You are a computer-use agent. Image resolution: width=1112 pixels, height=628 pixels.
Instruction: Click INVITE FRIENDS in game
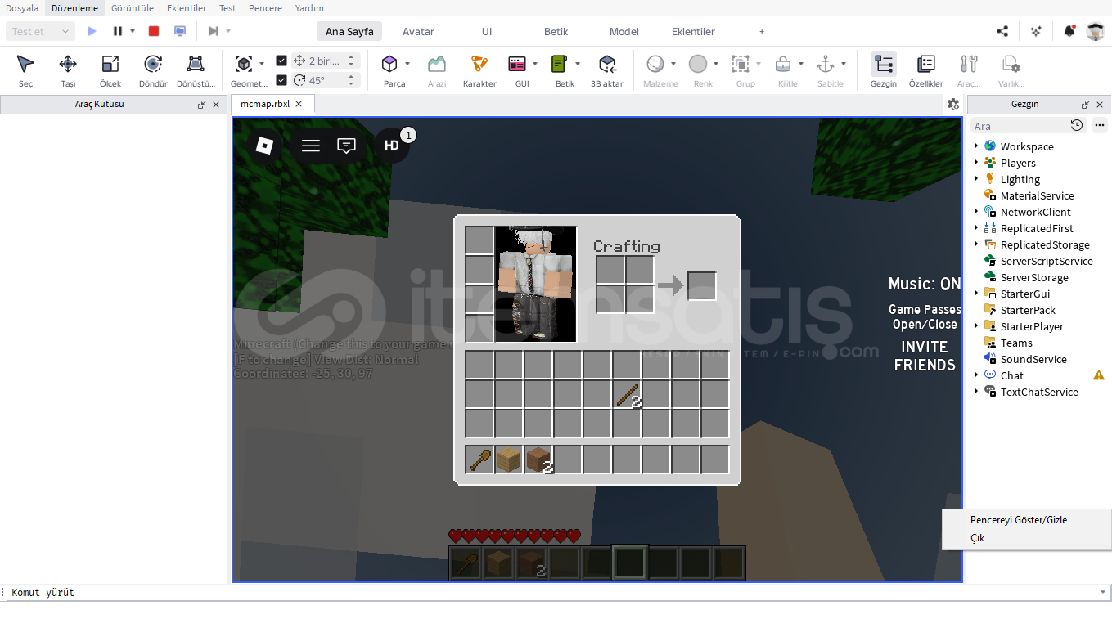tap(925, 356)
